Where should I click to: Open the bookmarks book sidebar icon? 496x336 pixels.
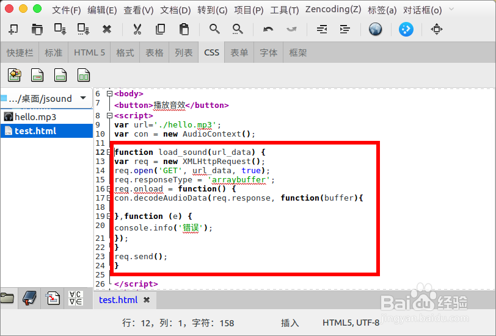coord(29,298)
